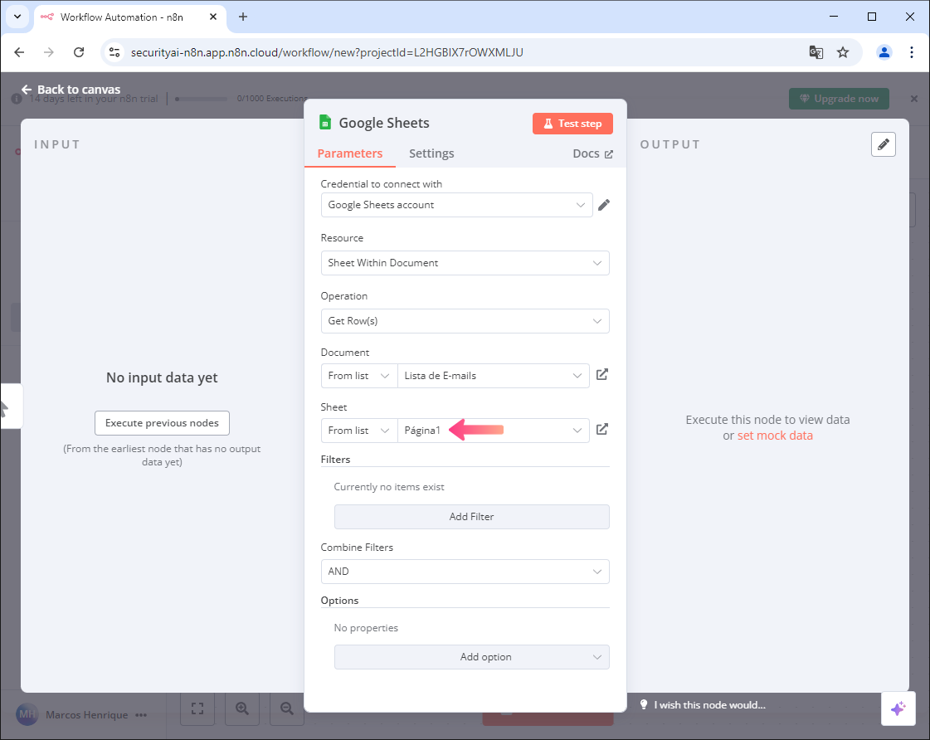
Task: Open the Lista de E-mails document selector
Action: pyautogui.click(x=494, y=376)
